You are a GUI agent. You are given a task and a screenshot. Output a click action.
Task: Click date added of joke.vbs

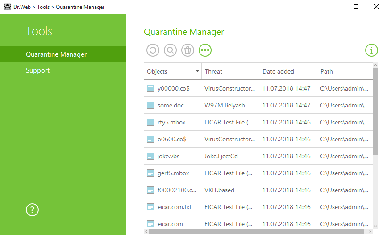(286, 156)
